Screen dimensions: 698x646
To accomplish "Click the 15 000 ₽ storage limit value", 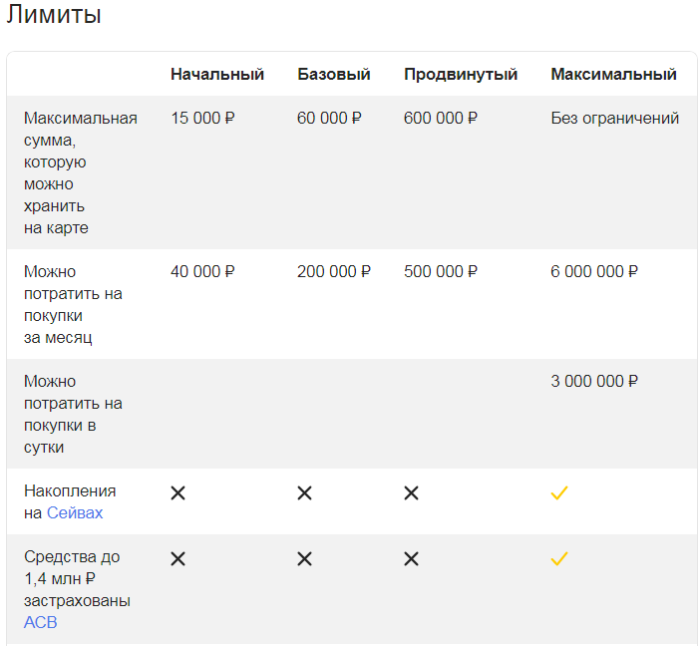I will point(202,119).
